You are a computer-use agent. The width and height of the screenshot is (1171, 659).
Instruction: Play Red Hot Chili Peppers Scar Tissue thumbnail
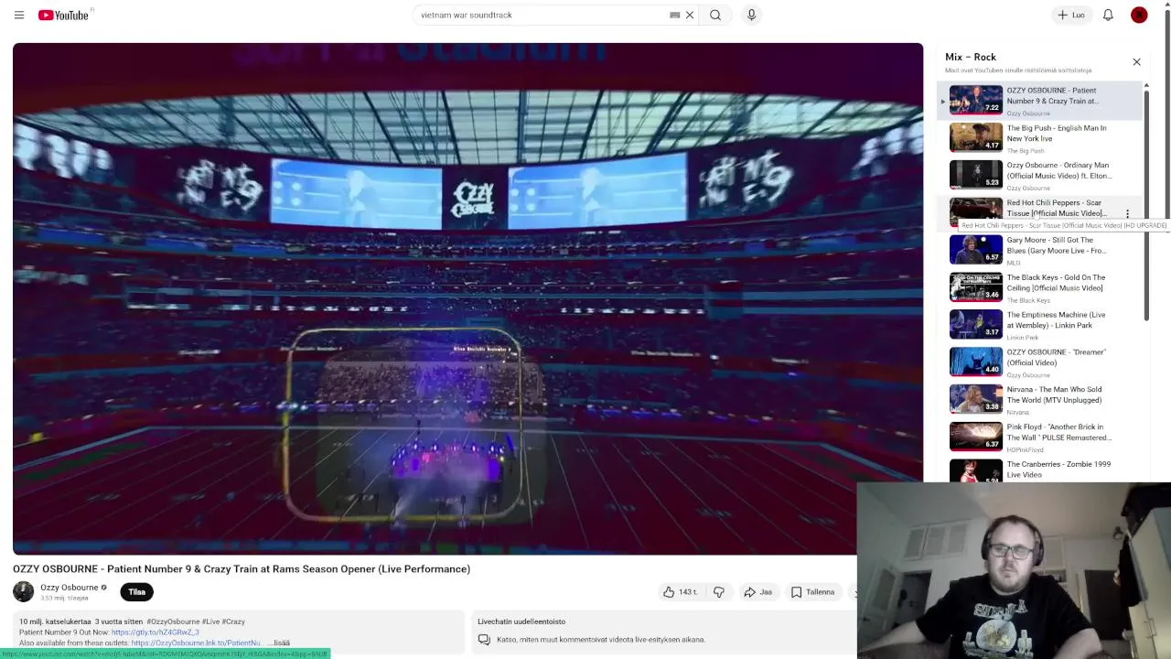[975, 212]
